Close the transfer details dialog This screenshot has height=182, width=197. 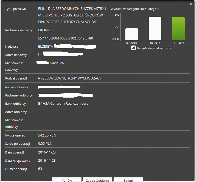tap(191, 4)
